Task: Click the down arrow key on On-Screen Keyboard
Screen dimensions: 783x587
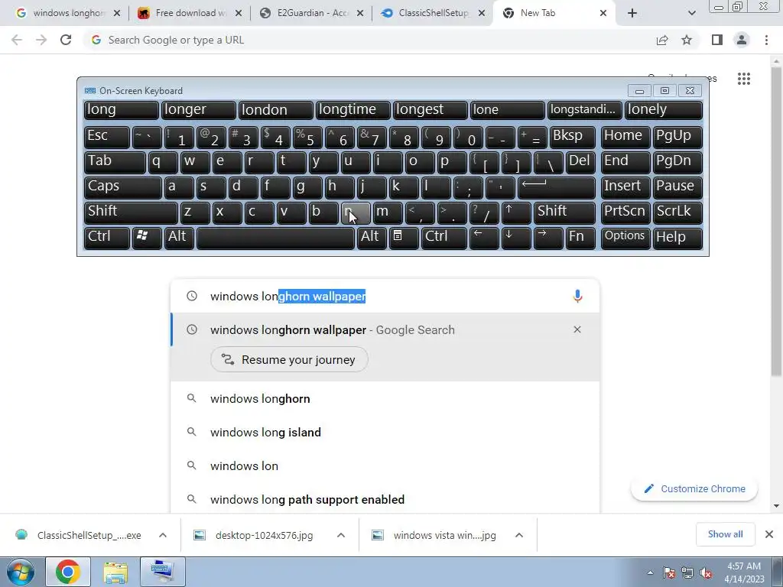Action: [516, 238]
